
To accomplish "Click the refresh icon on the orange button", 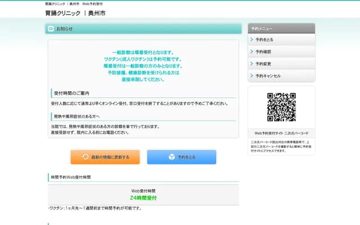I will tap(85, 157).
